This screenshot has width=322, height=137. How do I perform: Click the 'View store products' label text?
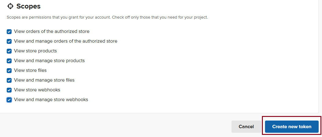click(35, 51)
